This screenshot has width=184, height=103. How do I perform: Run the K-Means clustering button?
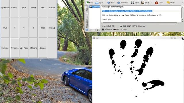point(33,48)
